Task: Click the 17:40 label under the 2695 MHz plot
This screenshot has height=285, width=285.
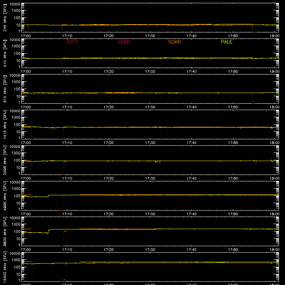Action: point(192,178)
